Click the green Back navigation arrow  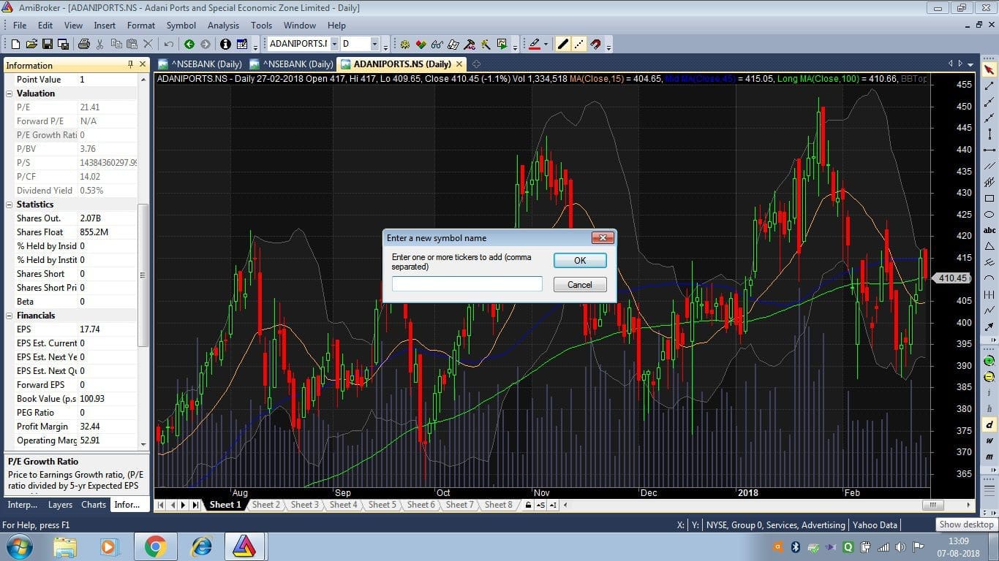(189, 45)
